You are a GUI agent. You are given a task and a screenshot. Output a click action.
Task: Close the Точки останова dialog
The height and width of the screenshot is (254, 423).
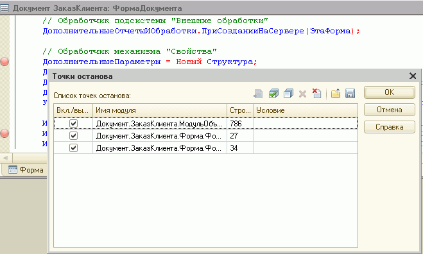[413, 76]
